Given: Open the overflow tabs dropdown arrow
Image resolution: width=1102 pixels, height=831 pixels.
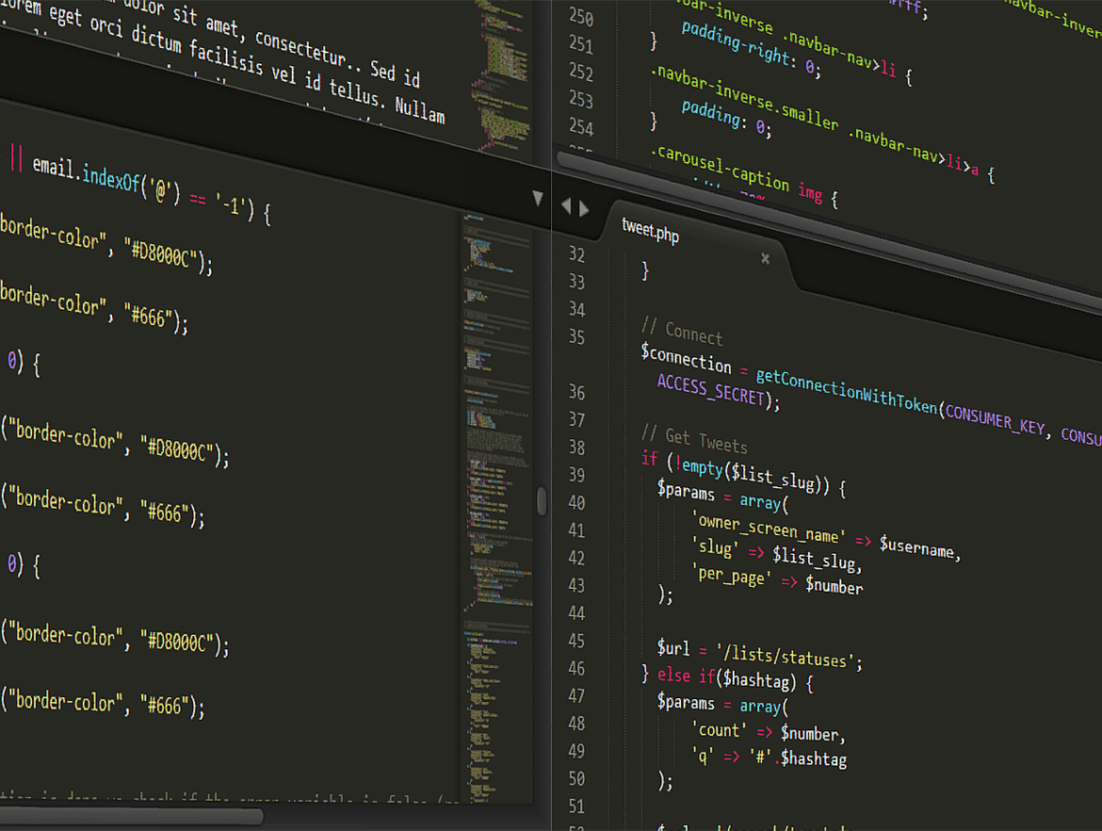Looking at the screenshot, I should (x=537, y=198).
